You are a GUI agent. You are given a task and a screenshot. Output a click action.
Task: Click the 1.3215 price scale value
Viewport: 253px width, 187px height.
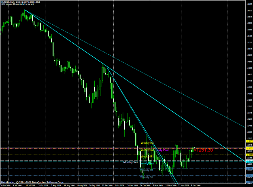pyautogui.click(x=250, y=138)
